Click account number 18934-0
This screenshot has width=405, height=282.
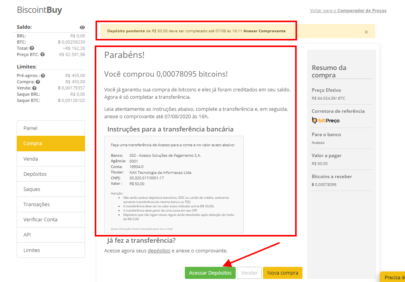tap(136, 166)
